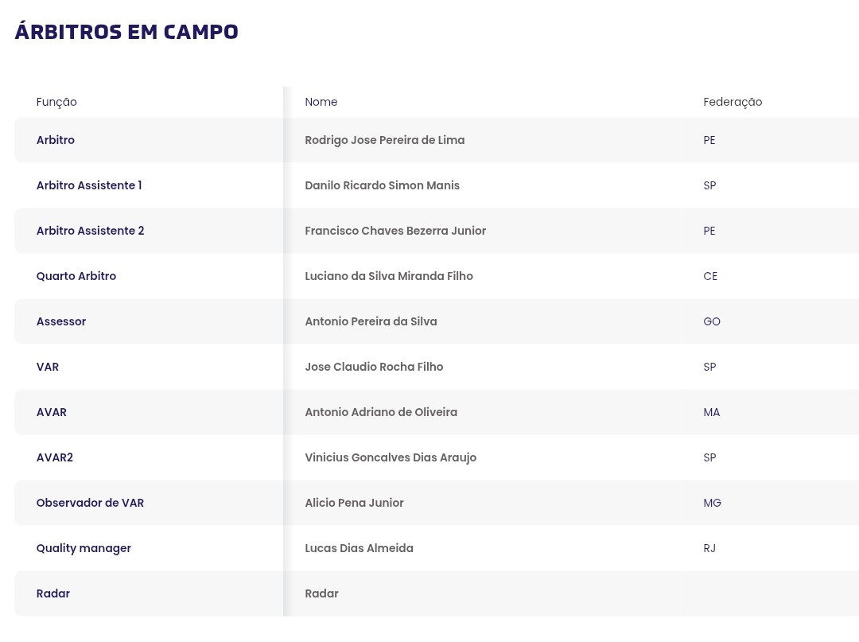Click the ÁRBITROS EM CAMPO heading

point(126,33)
